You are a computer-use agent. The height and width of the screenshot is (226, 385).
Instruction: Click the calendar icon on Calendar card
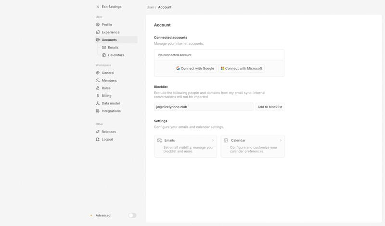click(226, 140)
